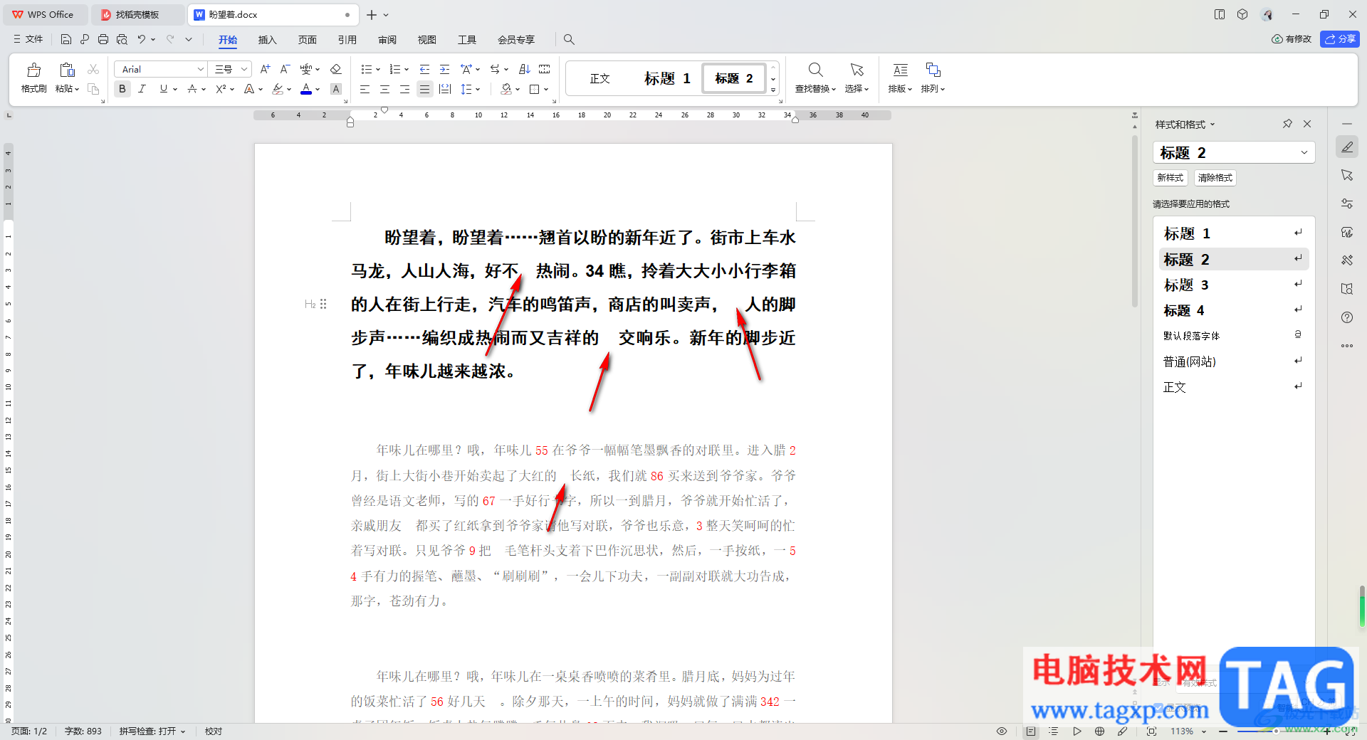The image size is (1367, 740).
Task: Click the increase font size icon
Action: click(x=265, y=69)
